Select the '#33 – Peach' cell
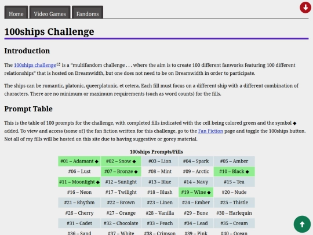The height and width of the screenshot is (235, 313). [x=160, y=223]
